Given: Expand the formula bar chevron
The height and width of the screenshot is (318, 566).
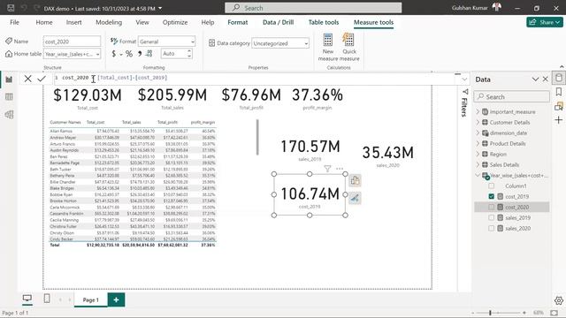Looking at the screenshot, I should 464,79.
